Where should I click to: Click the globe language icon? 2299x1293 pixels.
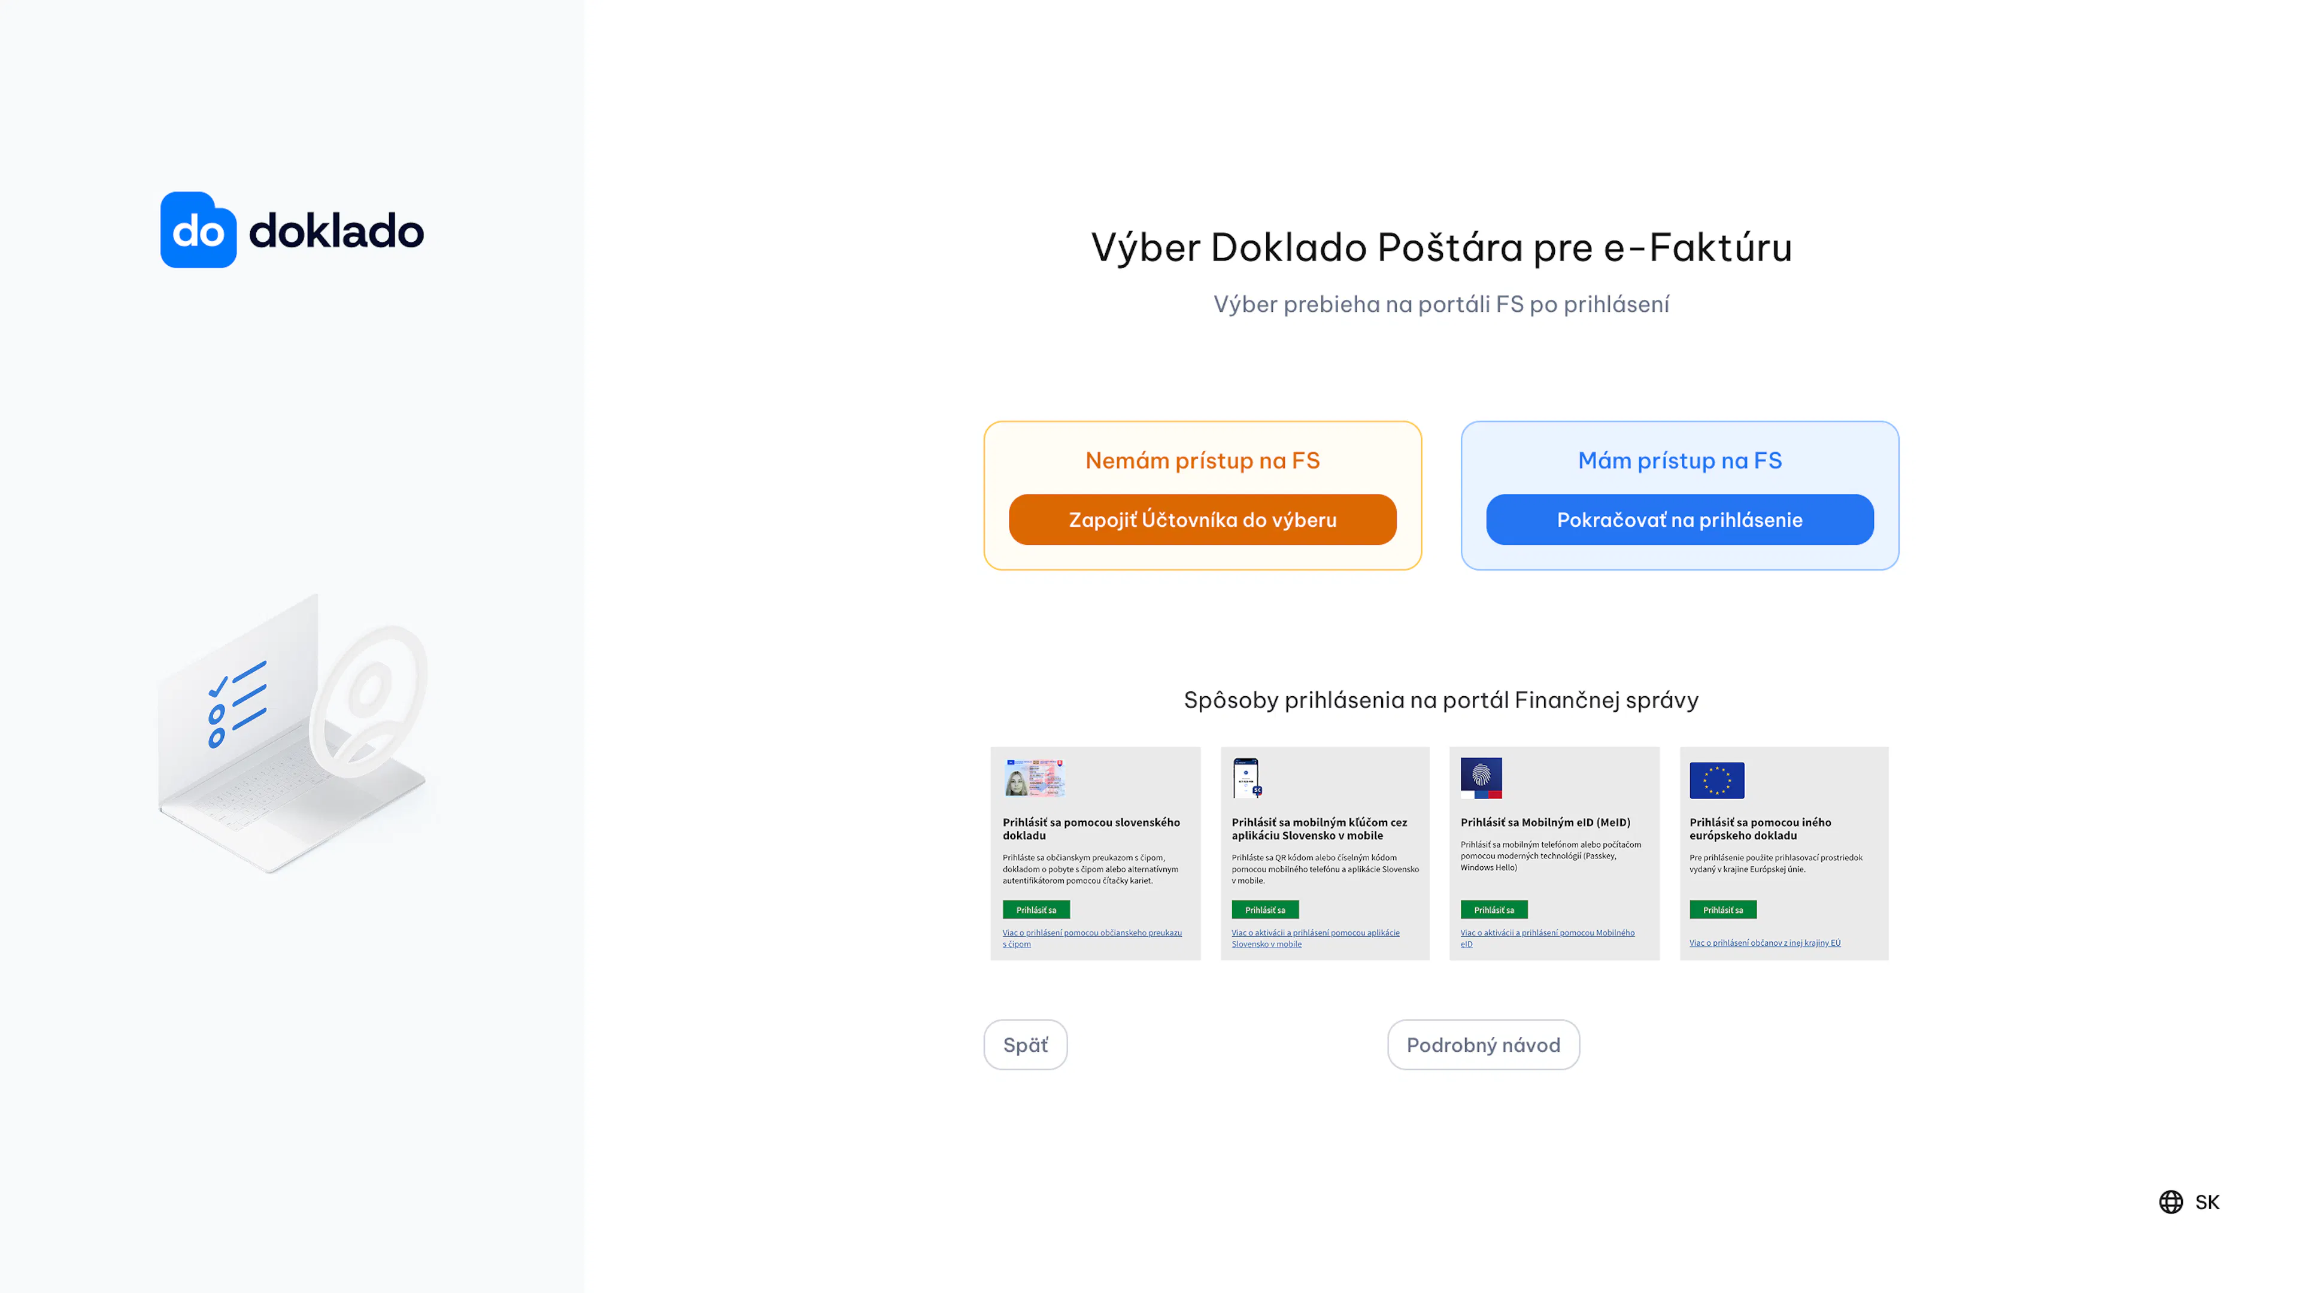tap(2170, 1202)
